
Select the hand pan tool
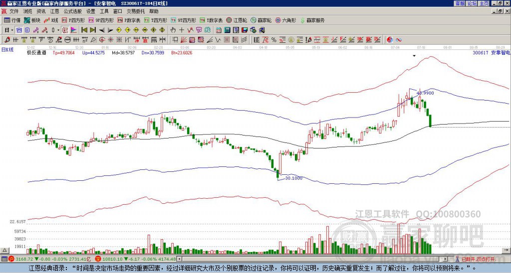173,30
